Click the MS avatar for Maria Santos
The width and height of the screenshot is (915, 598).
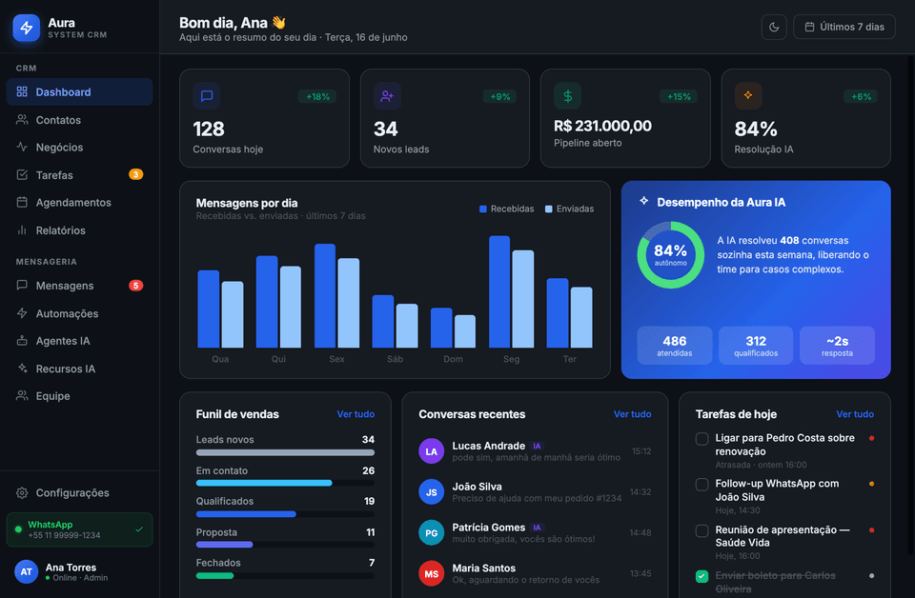pos(431,573)
